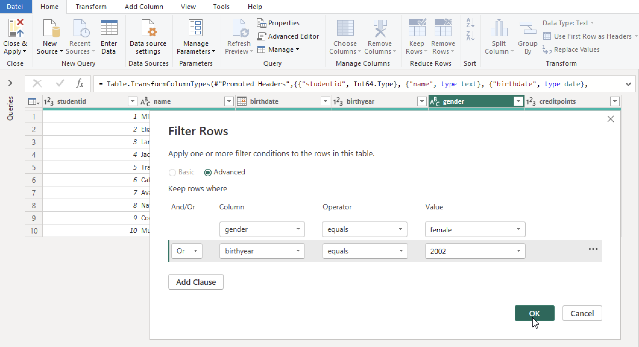Open the Add Column ribbon tab
The image size is (639, 347).
coord(144,7)
